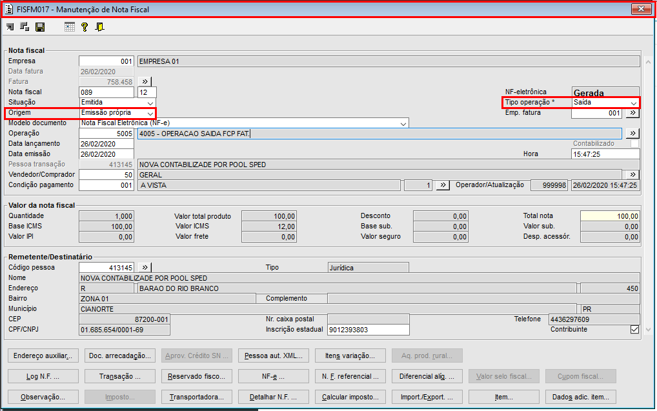
Task: Click the Calcular imposto button
Action: coord(350,397)
